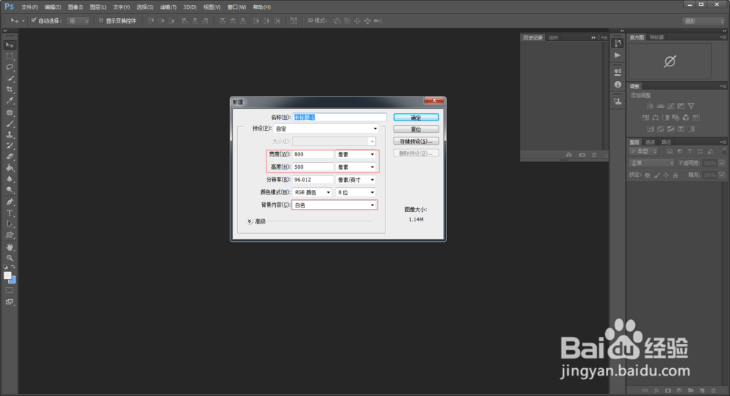Select the Clone Stamp tool

9,134
